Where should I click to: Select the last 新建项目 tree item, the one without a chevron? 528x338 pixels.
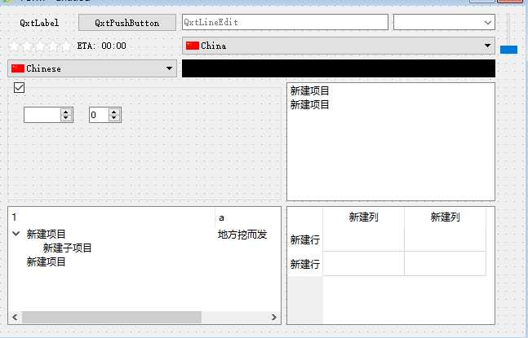(x=47, y=261)
